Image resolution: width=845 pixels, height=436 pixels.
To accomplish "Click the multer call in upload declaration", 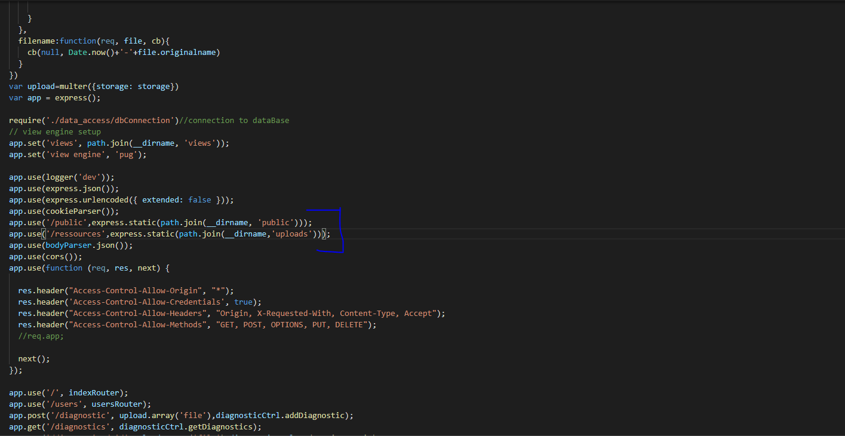I will [73, 87].
